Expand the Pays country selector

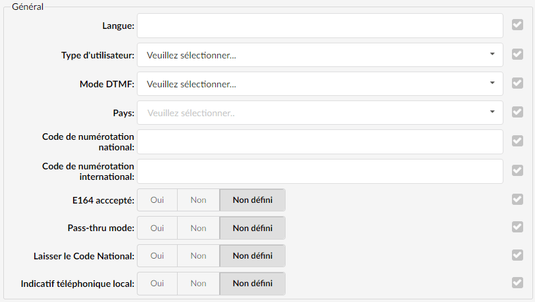(x=320, y=113)
